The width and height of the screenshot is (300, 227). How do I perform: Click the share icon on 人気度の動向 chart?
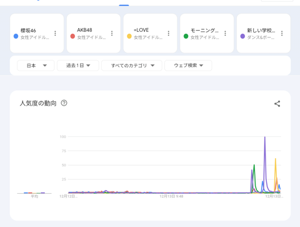point(277,104)
